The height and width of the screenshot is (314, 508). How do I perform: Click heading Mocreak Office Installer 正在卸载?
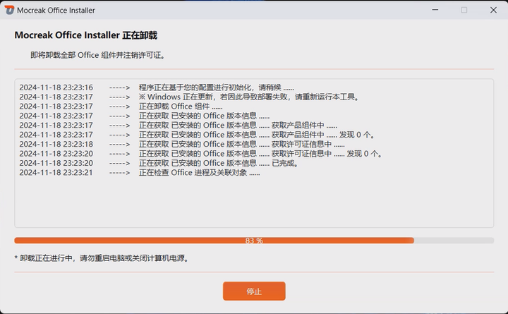coord(86,35)
